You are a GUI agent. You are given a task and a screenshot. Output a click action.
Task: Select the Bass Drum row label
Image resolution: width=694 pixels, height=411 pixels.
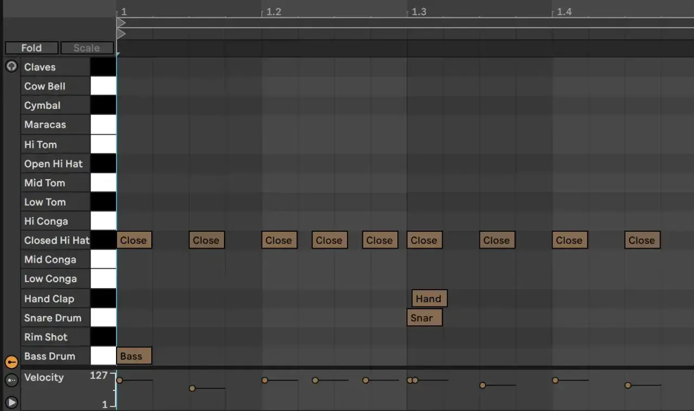click(x=55, y=356)
